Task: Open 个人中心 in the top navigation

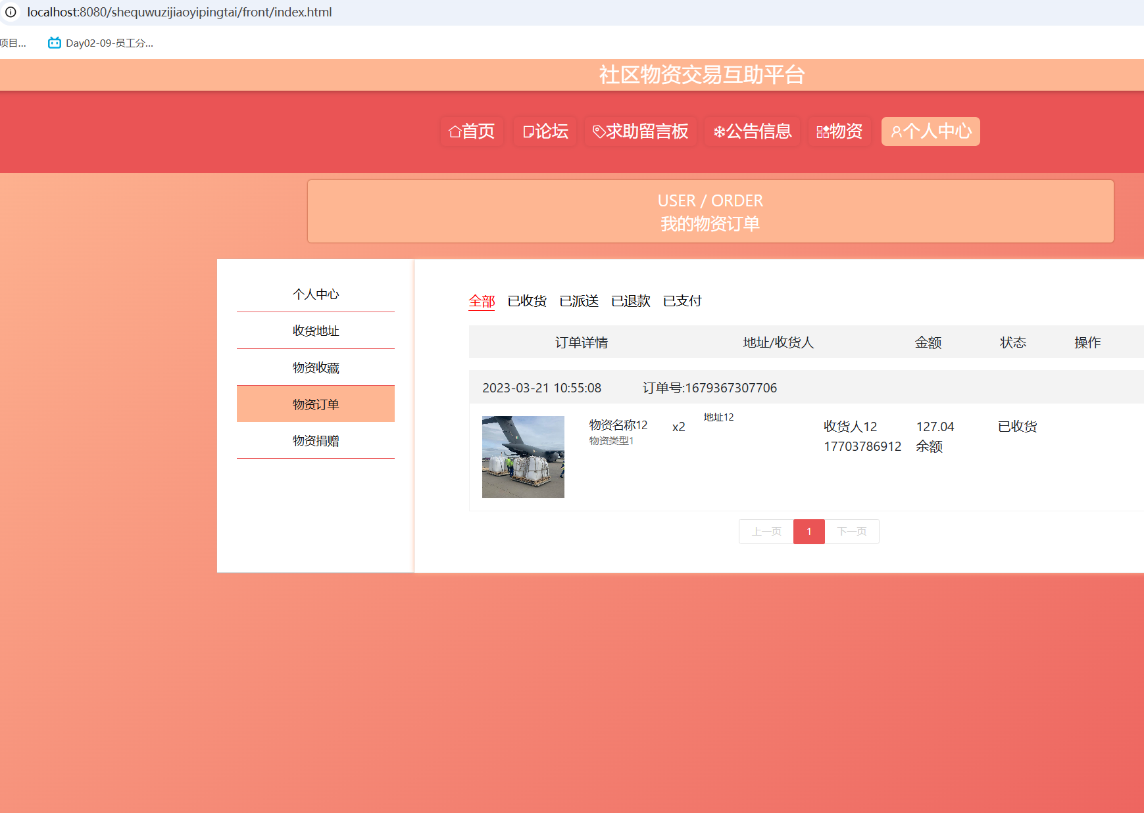Action: (x=931, y=131)
